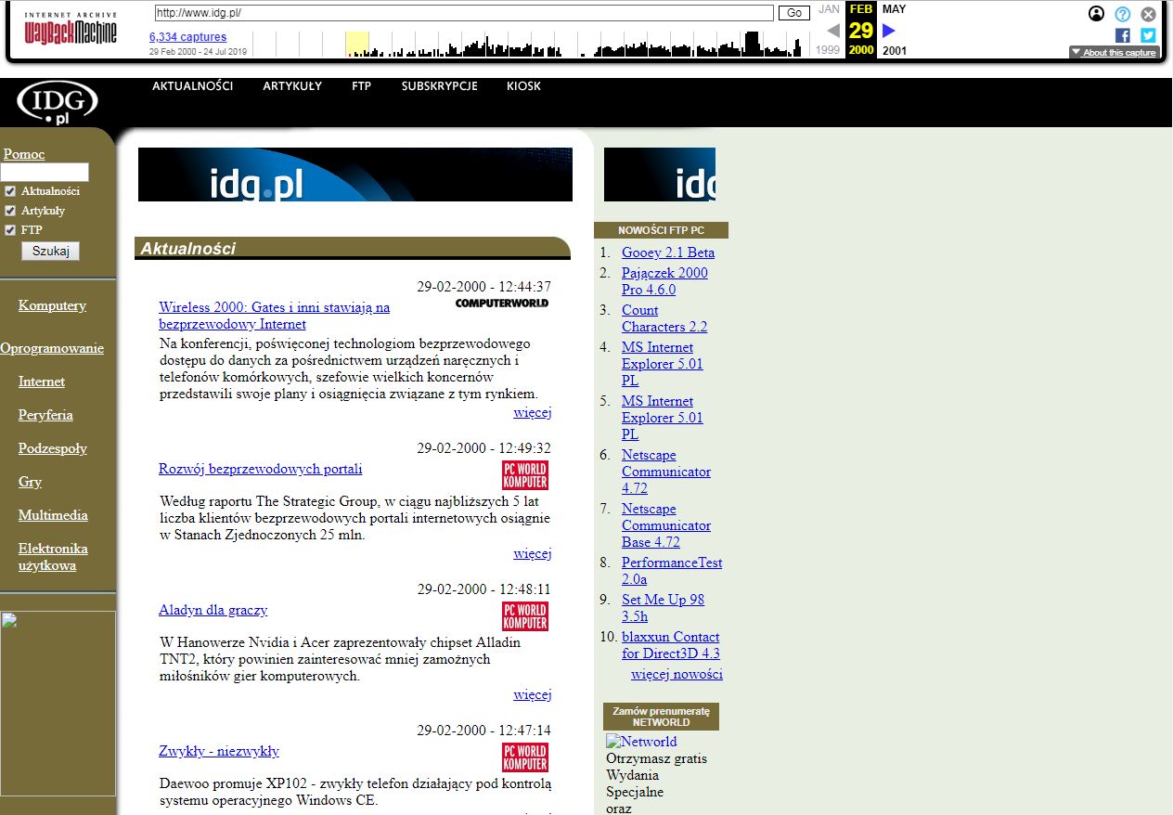Select MAY month in Wayback toolbar

pyautogui.click(x=895, y=9)
